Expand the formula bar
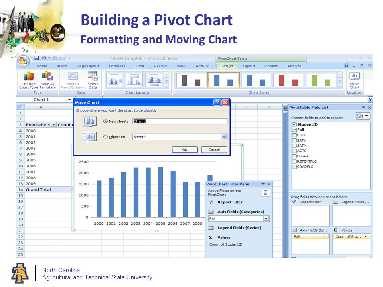 coord(370,100)
